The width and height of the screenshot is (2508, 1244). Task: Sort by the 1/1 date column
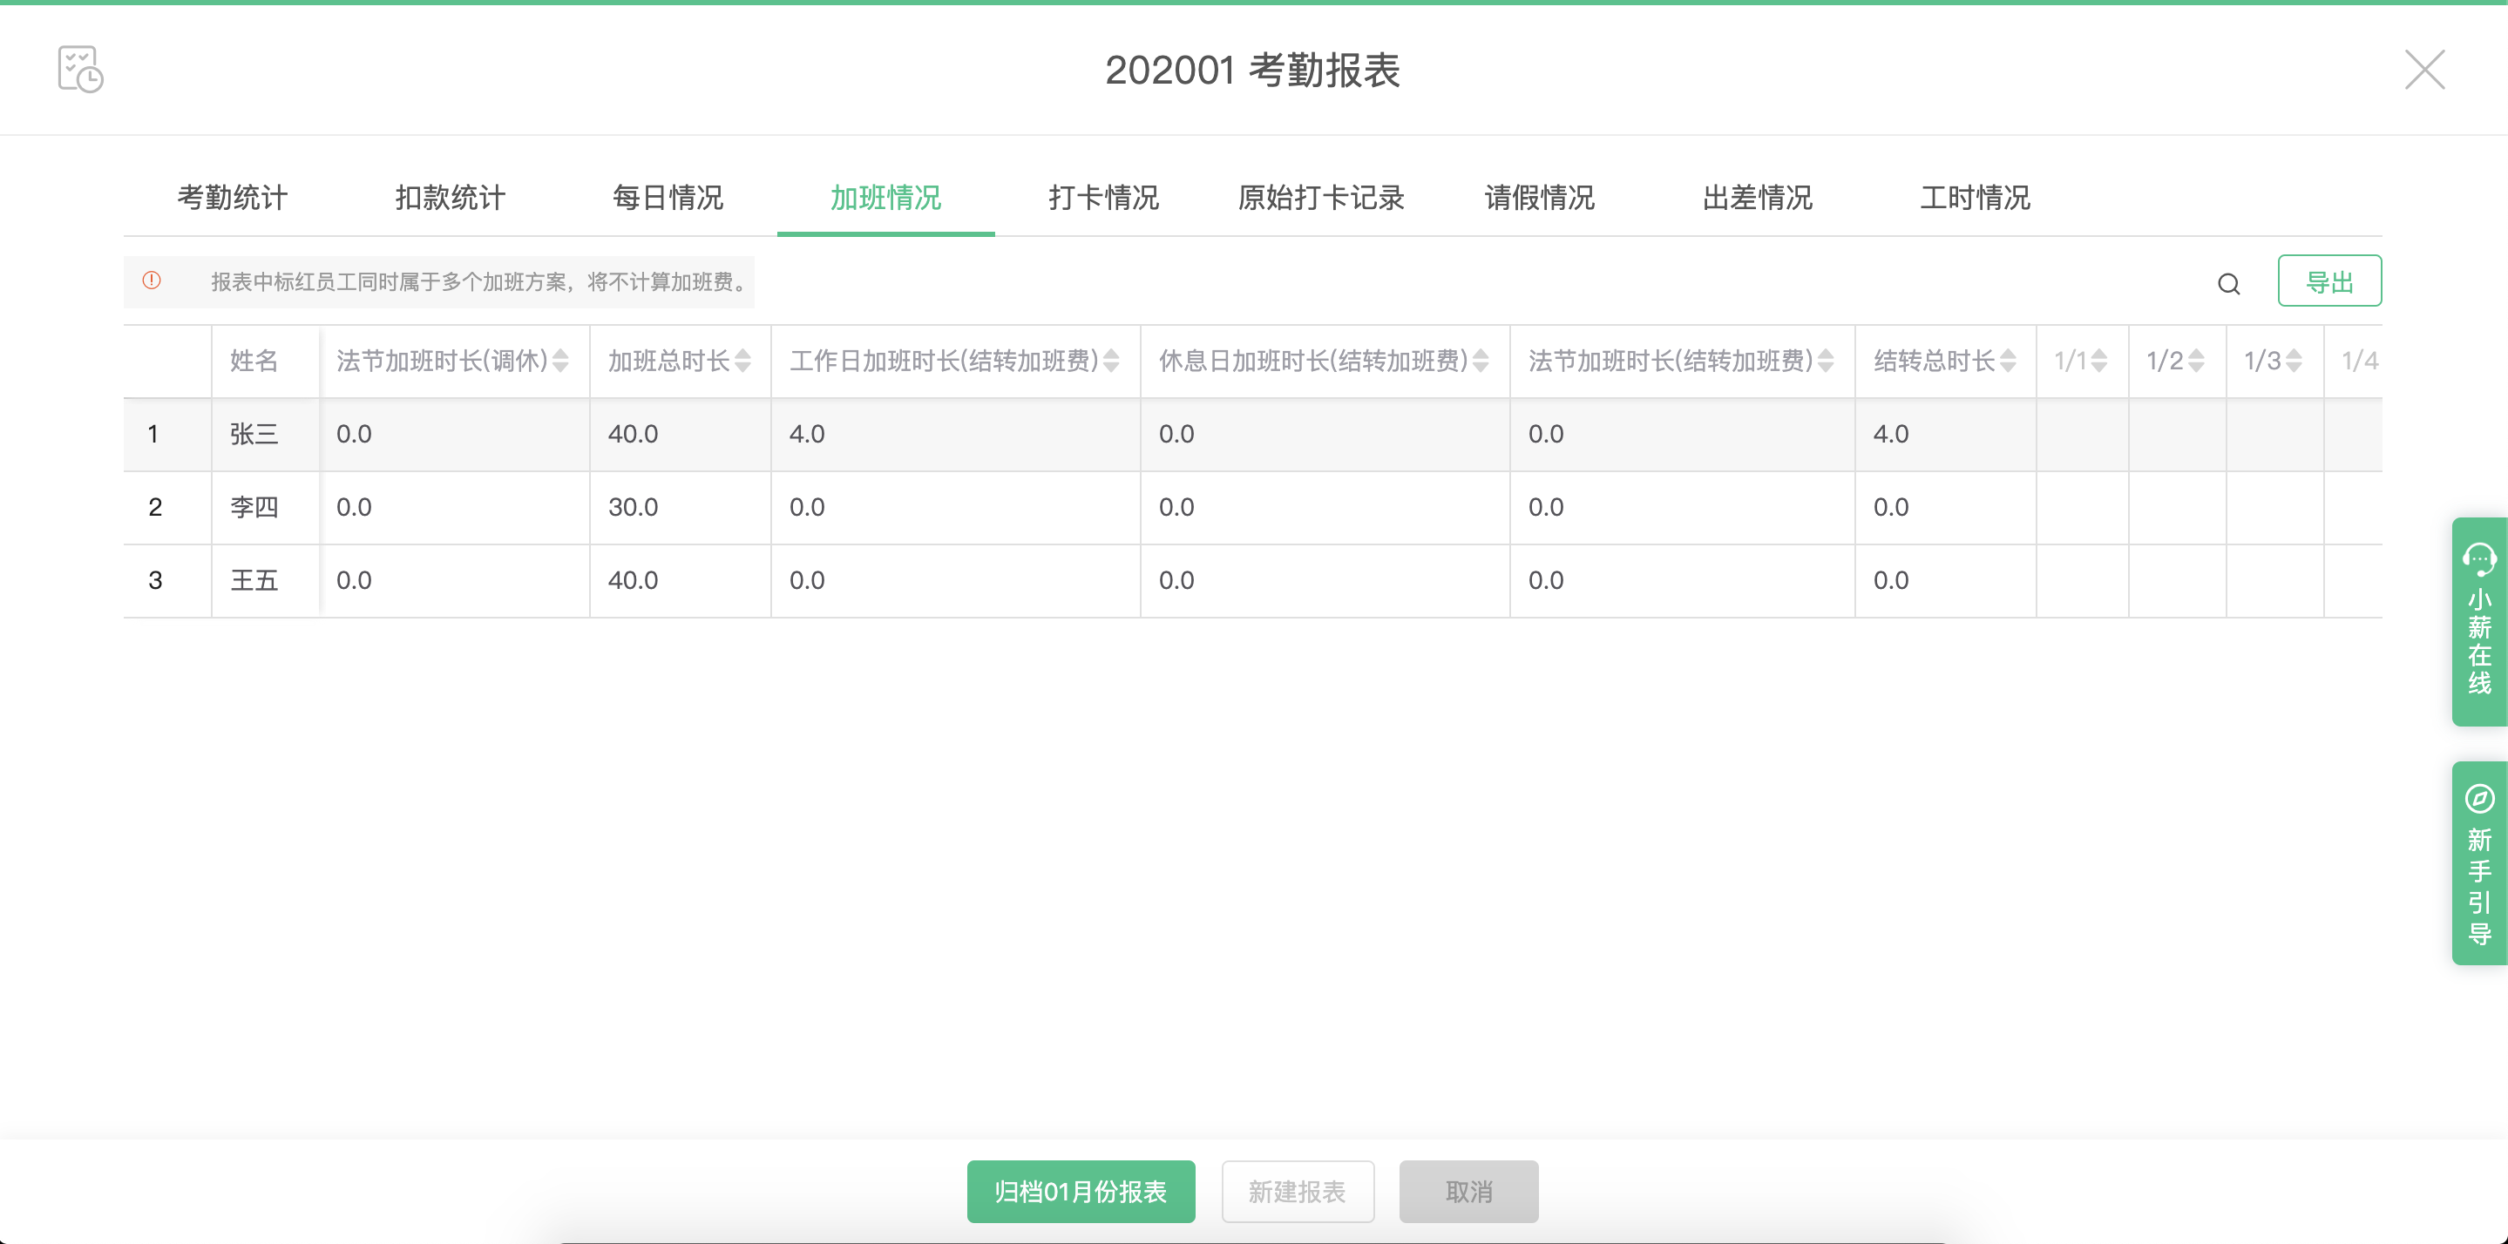[x=2099, y=362]
